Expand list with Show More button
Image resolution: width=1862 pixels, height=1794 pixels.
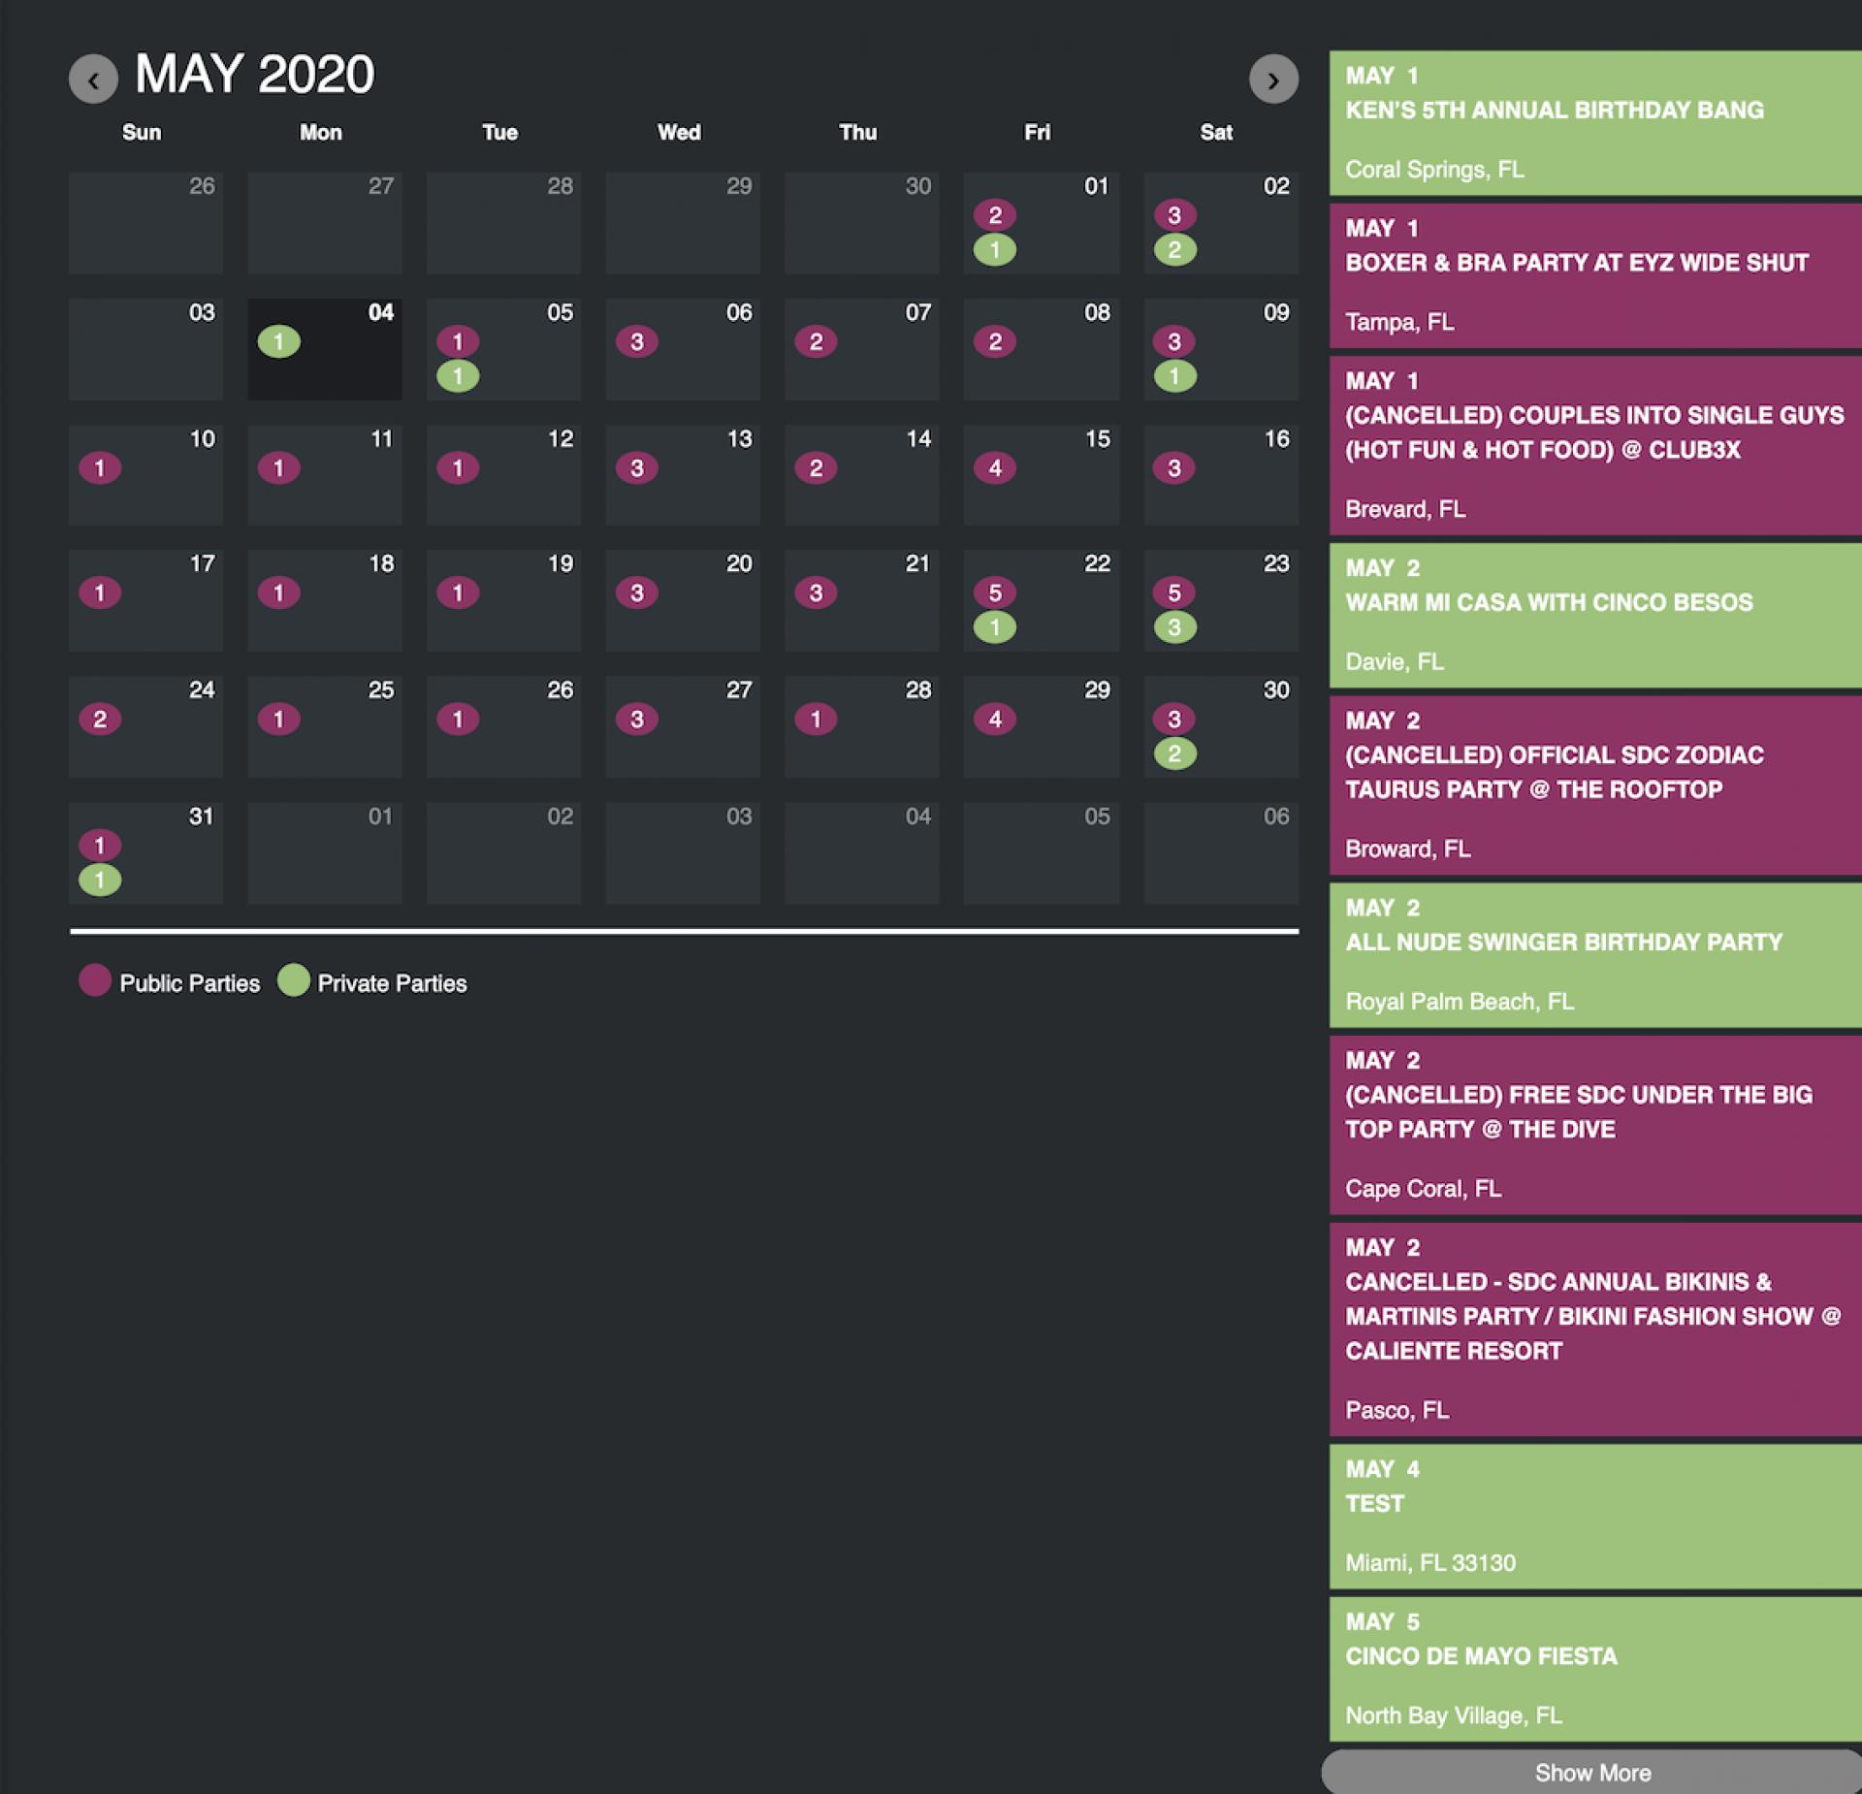1591,1773
